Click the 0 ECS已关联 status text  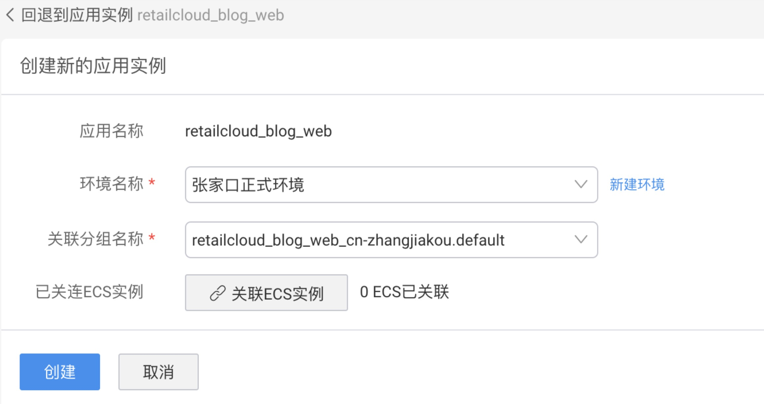tap(404, 292)
